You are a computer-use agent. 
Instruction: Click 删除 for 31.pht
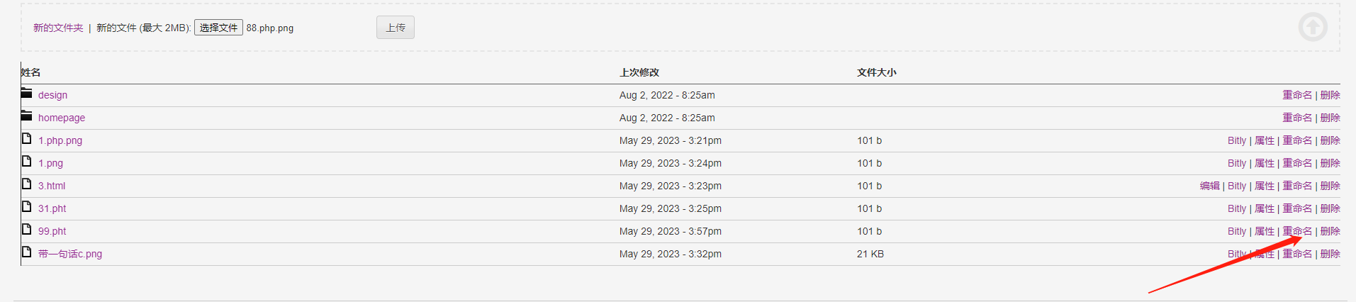pyautogui.click(x=1330, y=208)
